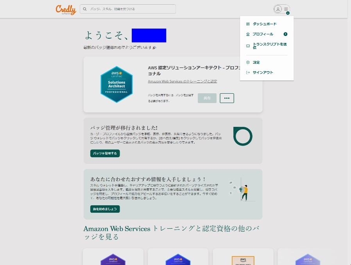Click the notification dot on hamburger menu

coord(288,13)
